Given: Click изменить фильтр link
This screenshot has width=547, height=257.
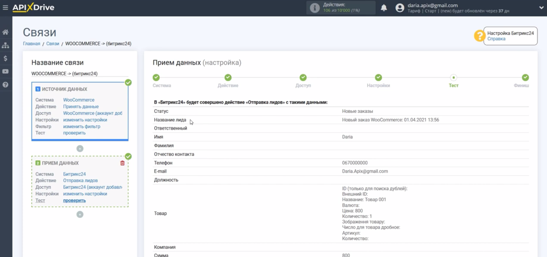Looking at the screenshot, I should [81, 127].
